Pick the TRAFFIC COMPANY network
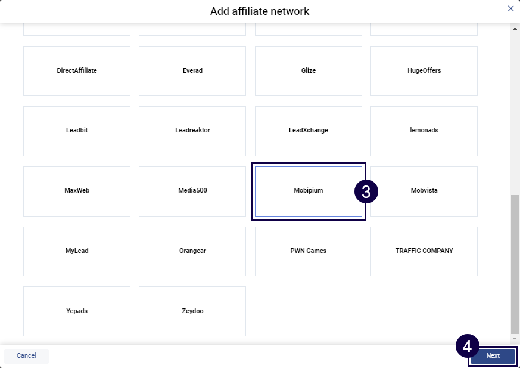 (x=424, y=251)
